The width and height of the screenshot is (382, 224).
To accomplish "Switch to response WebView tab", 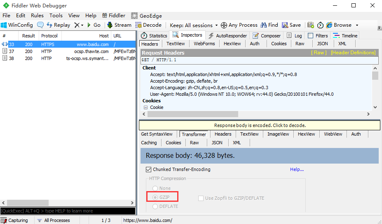I will (333, 134).
